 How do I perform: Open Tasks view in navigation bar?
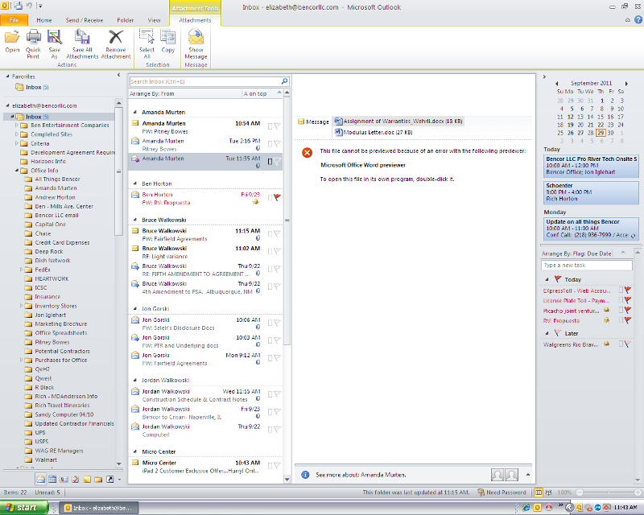click(x=75, y=479)
